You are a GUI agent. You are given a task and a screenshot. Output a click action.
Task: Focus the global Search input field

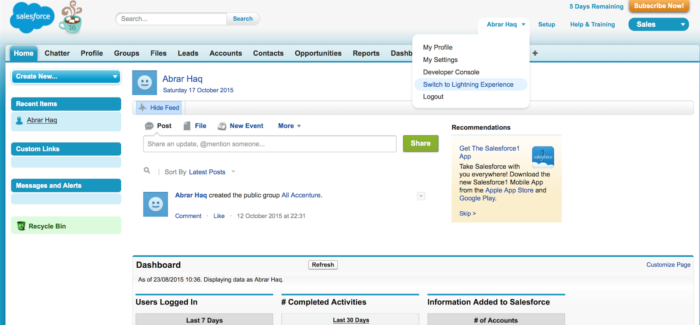[x=171, y=19]
